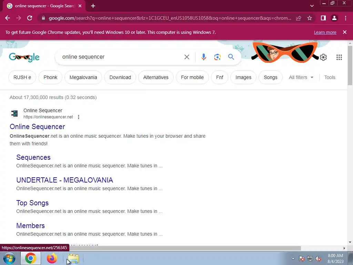The width and height of the screenshot is (353, 265).
Task: Clear the search box text
Action: 186,57
